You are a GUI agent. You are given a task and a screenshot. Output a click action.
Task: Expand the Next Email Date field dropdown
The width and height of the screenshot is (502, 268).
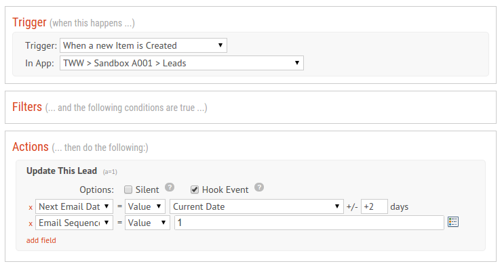point(74,206)
